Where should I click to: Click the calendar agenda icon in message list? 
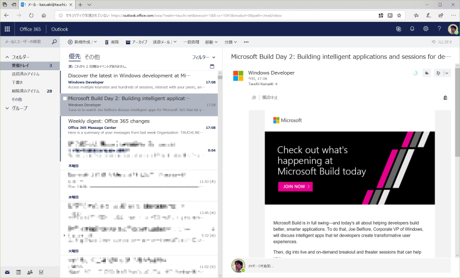coord(212,66)
